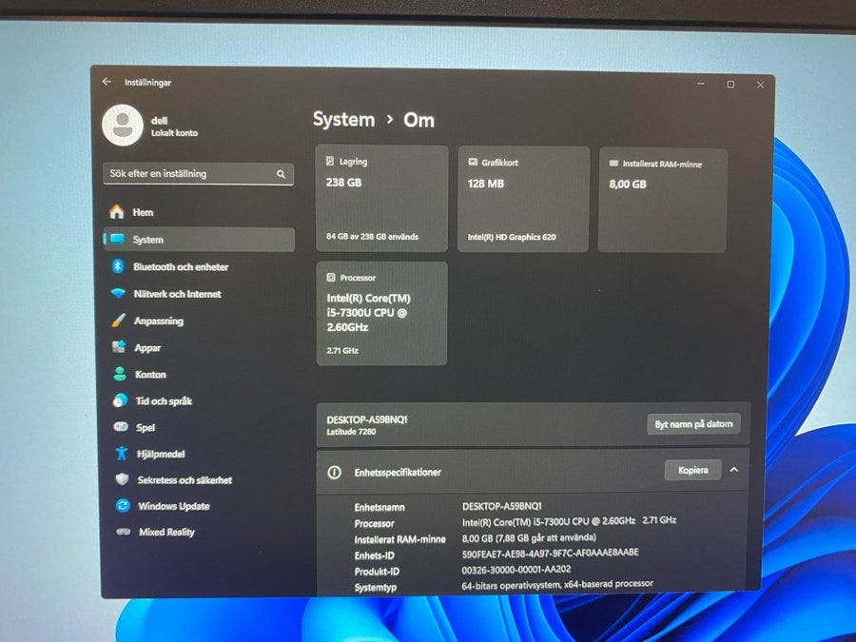This screenshot has height=642, width=856.
Task: Click the Grafikkort card icon
Action: pos(473,162)
